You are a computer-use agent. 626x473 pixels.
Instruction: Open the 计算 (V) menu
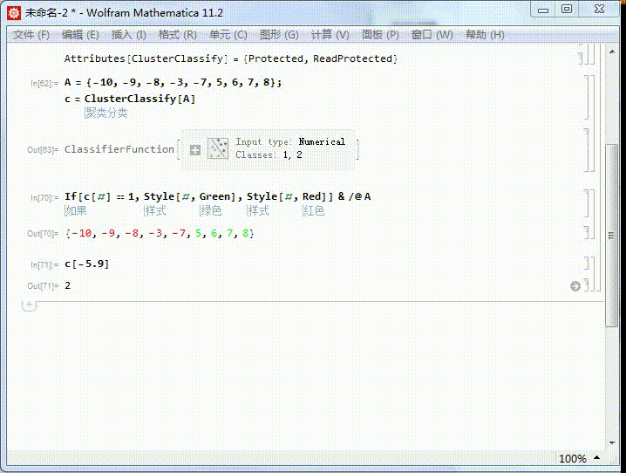click(330, 35)
